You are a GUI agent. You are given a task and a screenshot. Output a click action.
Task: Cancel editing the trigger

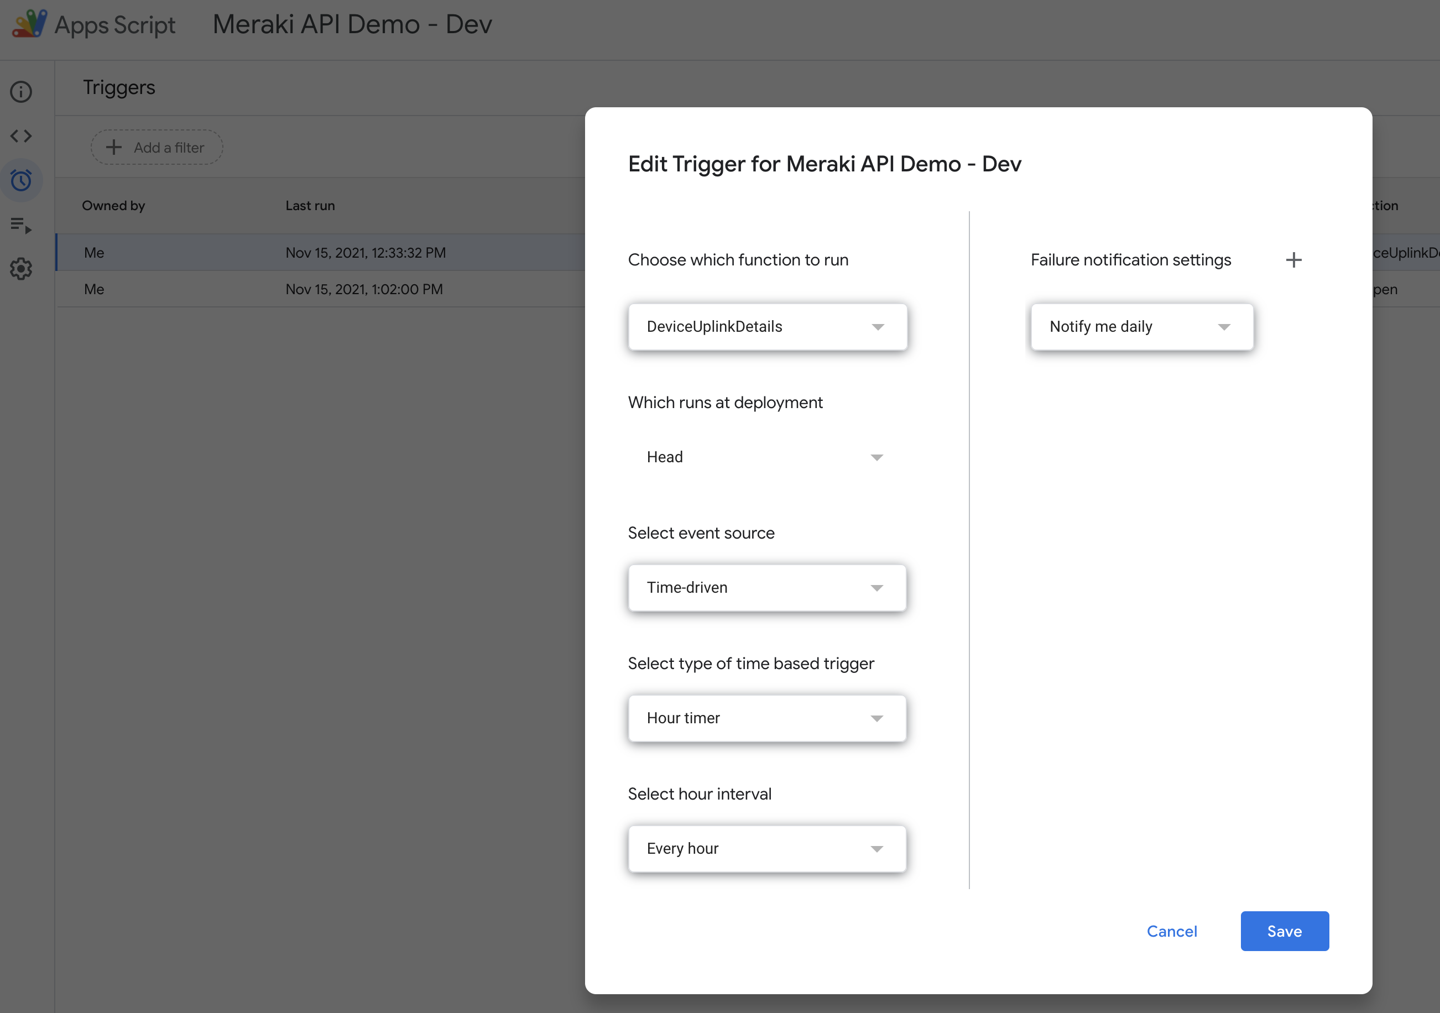coord(1172,931)
